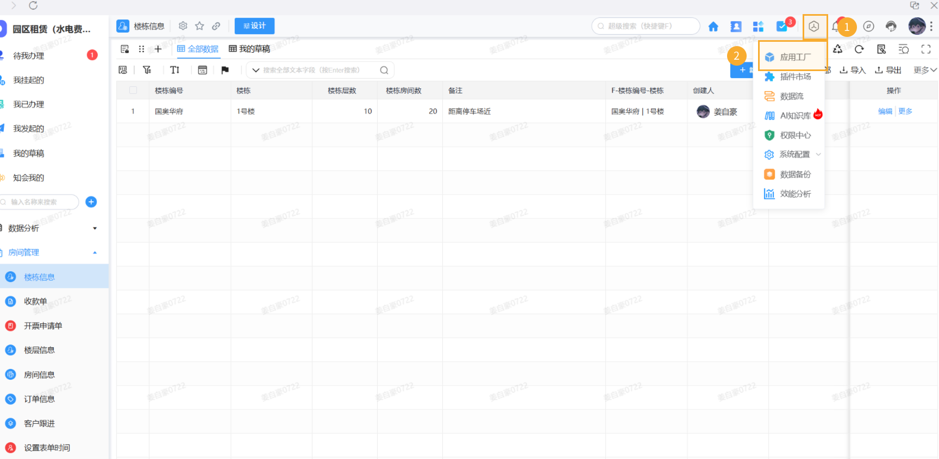Switch to the 全部数据 tab
The width and height of the screenshot is (939, 459).
point(198,49)
